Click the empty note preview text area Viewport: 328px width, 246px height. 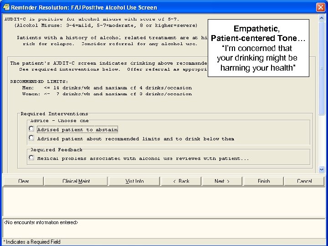tap(164, 202)
